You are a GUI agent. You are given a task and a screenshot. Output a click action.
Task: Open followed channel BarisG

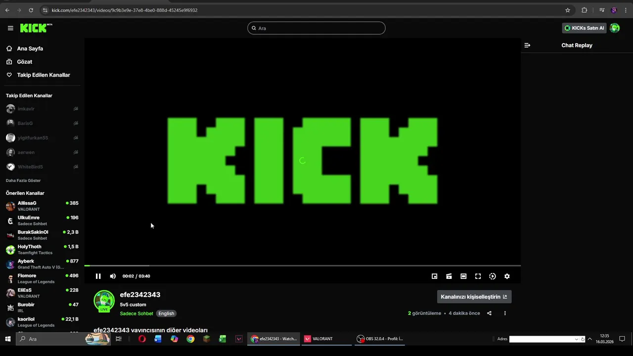tap(42, 123)
